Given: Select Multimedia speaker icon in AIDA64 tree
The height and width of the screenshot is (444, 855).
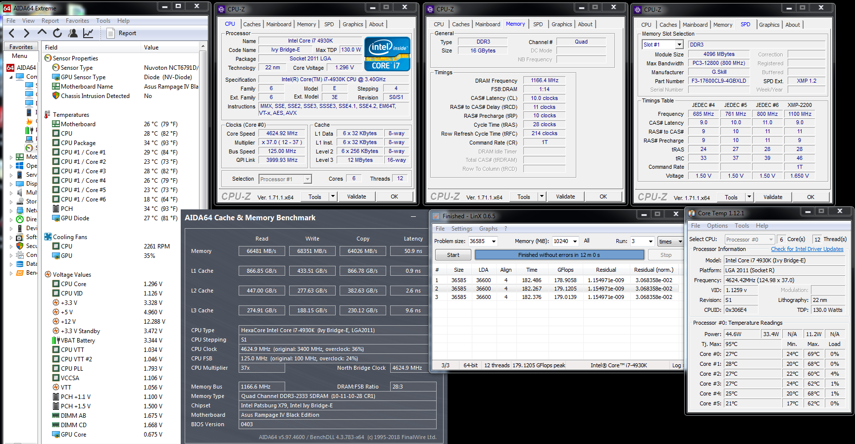Looking at the screenshot, I should click(20, 193).
